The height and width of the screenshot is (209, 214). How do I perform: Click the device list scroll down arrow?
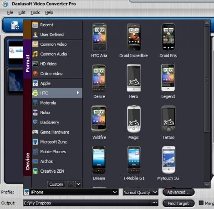coord(207,184)
